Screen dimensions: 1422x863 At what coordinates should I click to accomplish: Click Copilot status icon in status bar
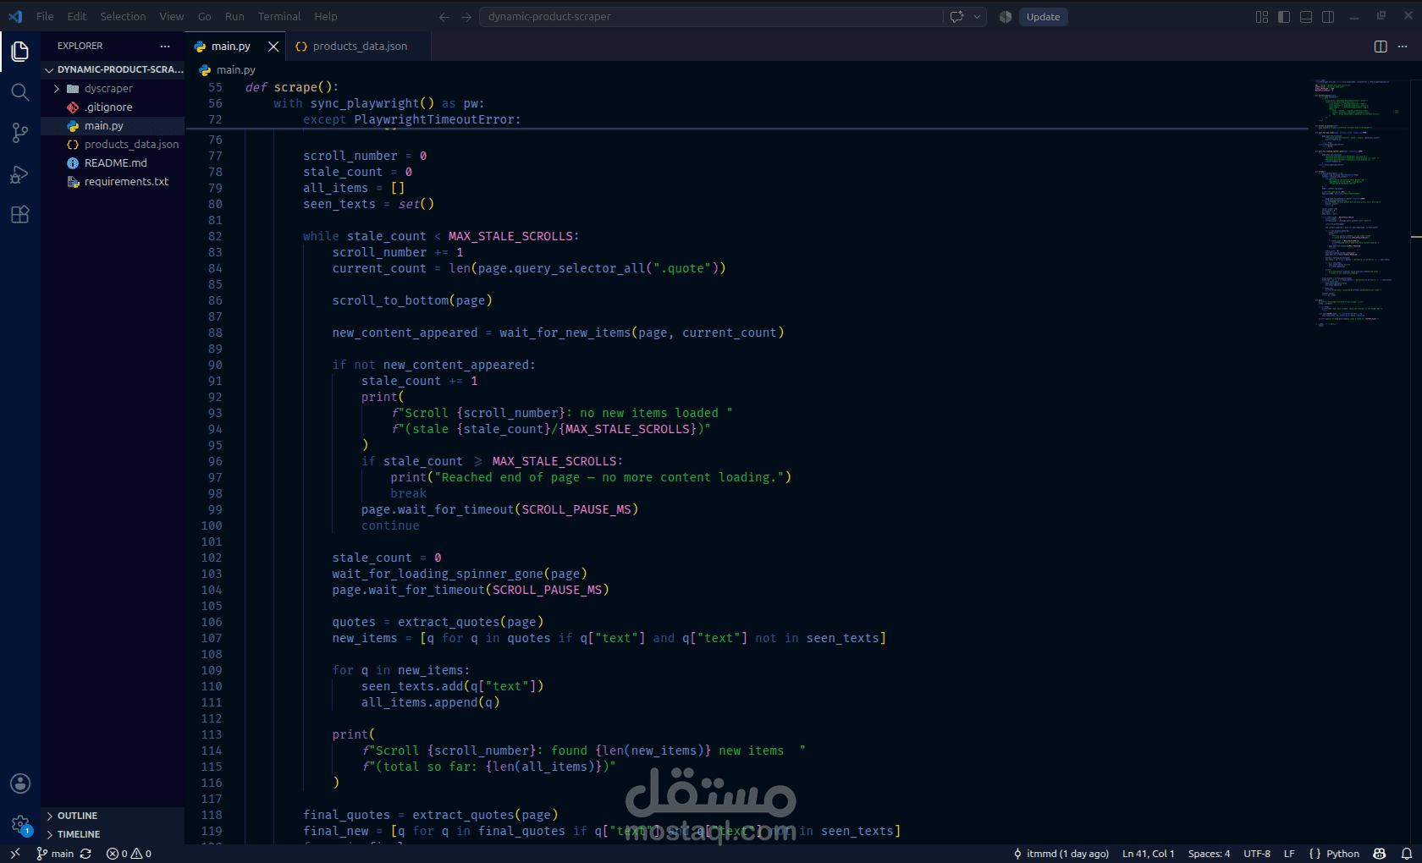[x=1380, y=854]
